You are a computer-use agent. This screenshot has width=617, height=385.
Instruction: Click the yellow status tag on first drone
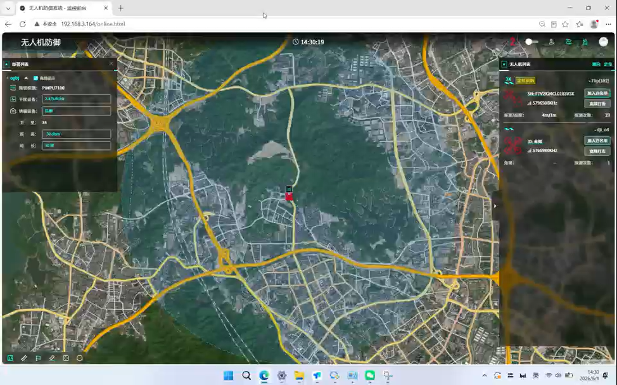pos(526,80)
